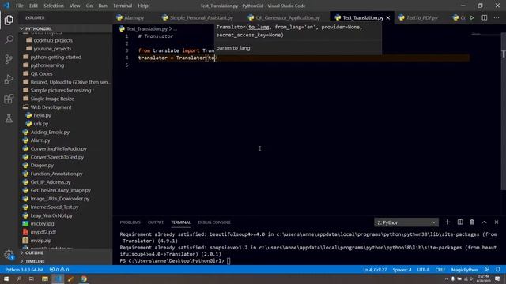
Task: Open the Extensions view
Action: point(9,99)
